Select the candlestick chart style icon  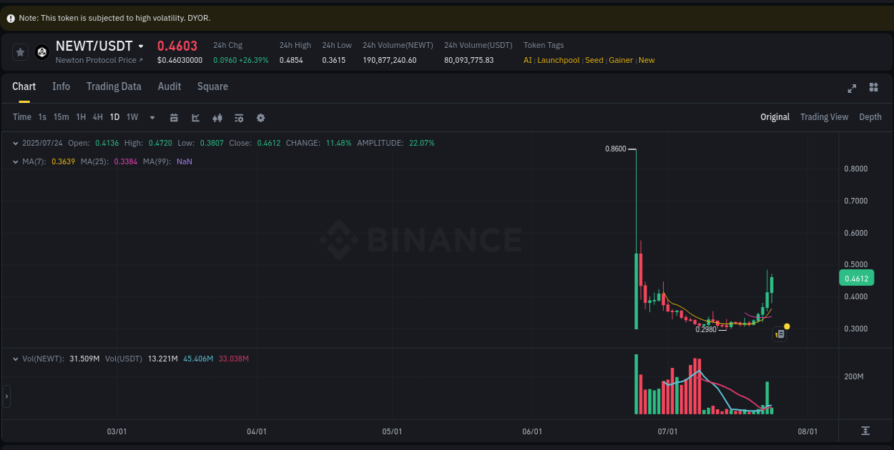(x=217, y=117)
